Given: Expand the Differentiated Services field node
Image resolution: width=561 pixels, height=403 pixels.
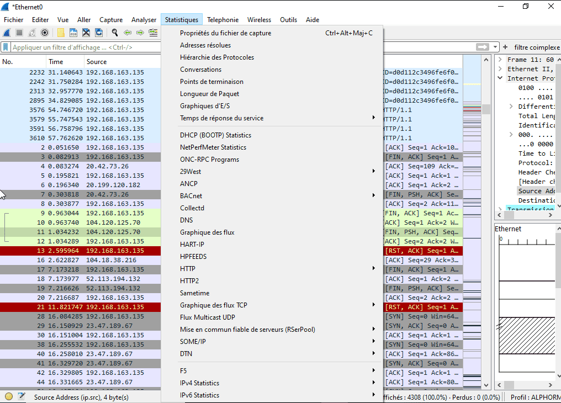Looking at the screenshot, I should pos(511,107).
